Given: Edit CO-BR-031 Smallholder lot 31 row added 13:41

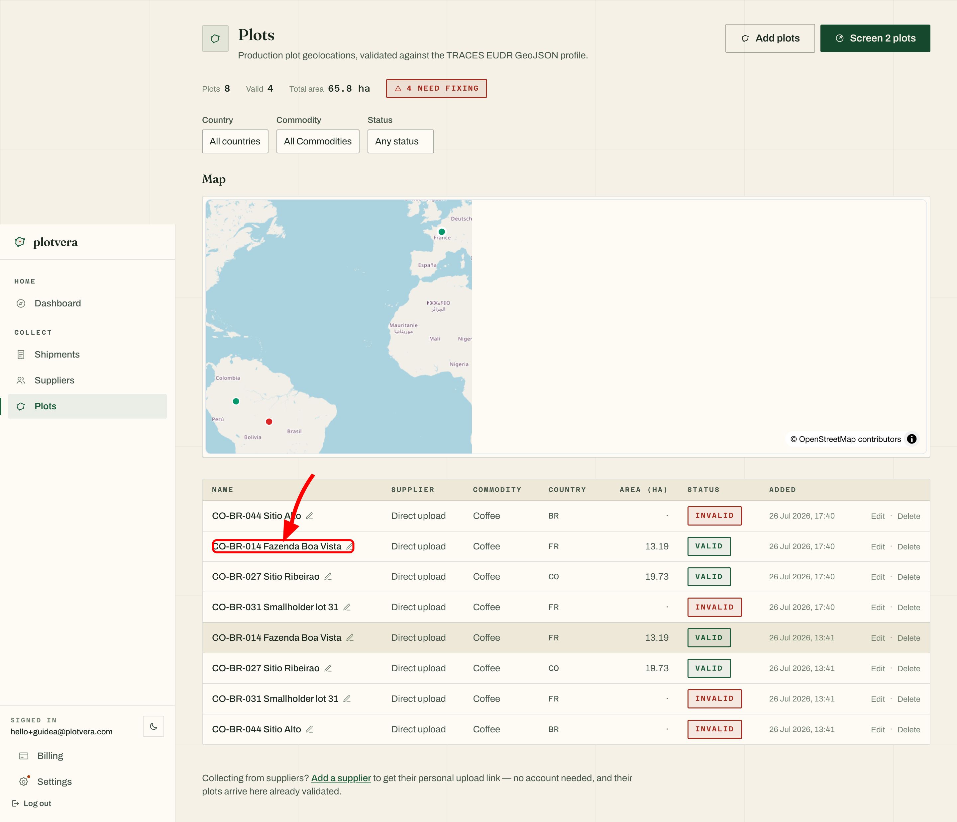Looking at the screenshot, I should pos(878,699).
